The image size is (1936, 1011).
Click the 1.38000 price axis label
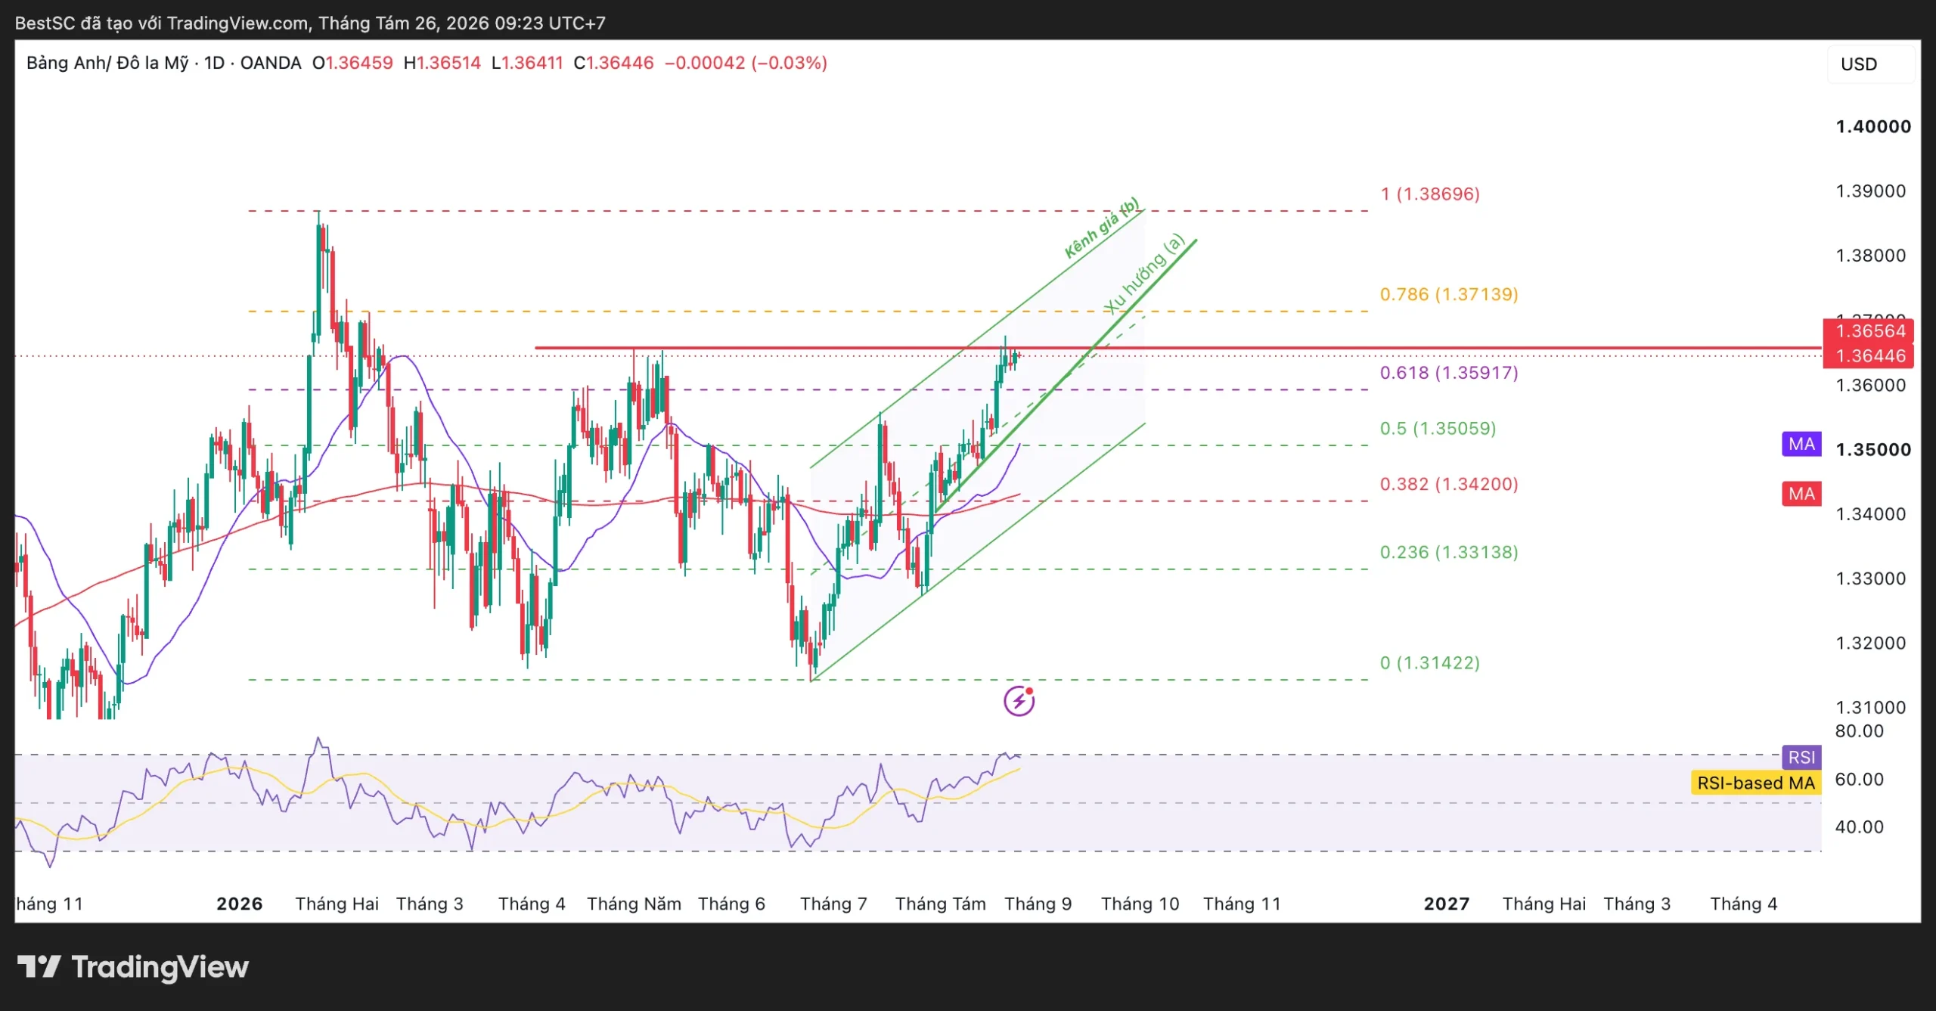pyautogui.click(x=1871, y=256)
